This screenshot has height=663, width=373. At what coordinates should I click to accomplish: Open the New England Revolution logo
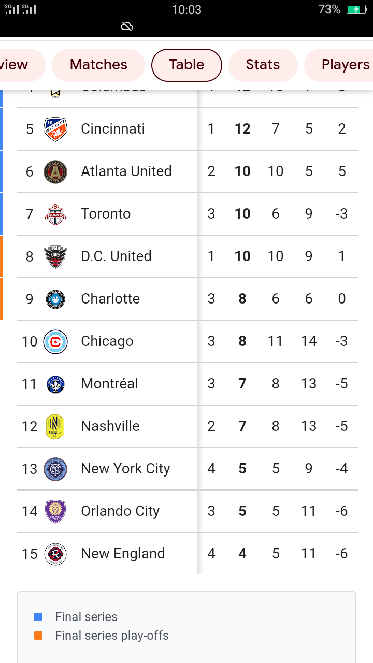pos(55,554)
